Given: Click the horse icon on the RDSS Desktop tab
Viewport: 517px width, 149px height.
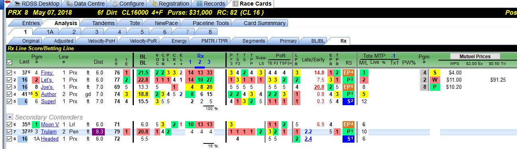Looking at the screenshot, I should tap(18, 4).
